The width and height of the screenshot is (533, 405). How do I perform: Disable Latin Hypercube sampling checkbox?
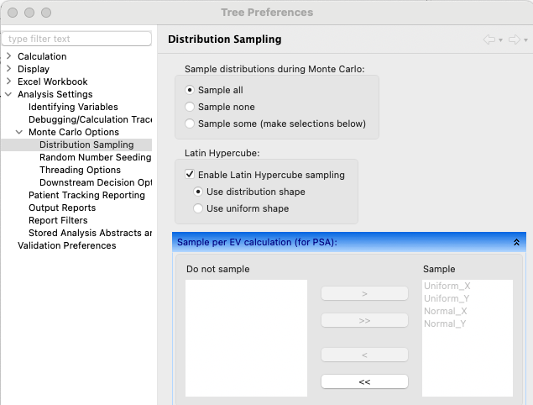(191, 175)
